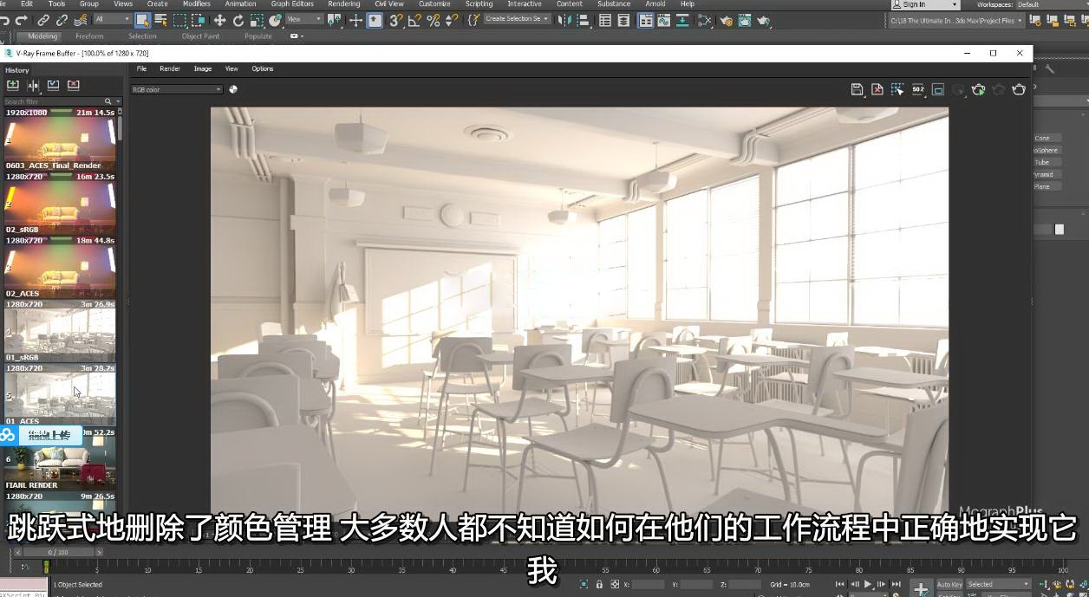Open the selection filter 'All' dropdown
Image resolution: width=1089 pixels, height=597 pixels.
(112, 19)
